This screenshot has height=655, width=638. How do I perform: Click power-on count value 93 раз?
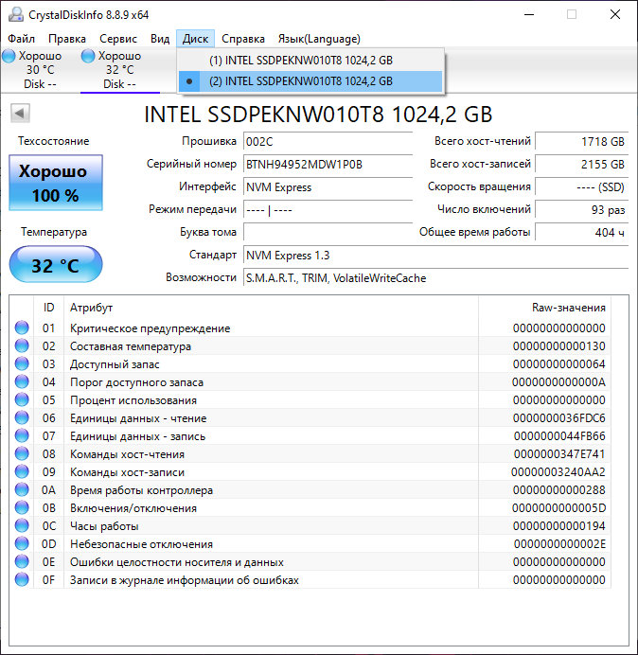click(x=581, y=210)
